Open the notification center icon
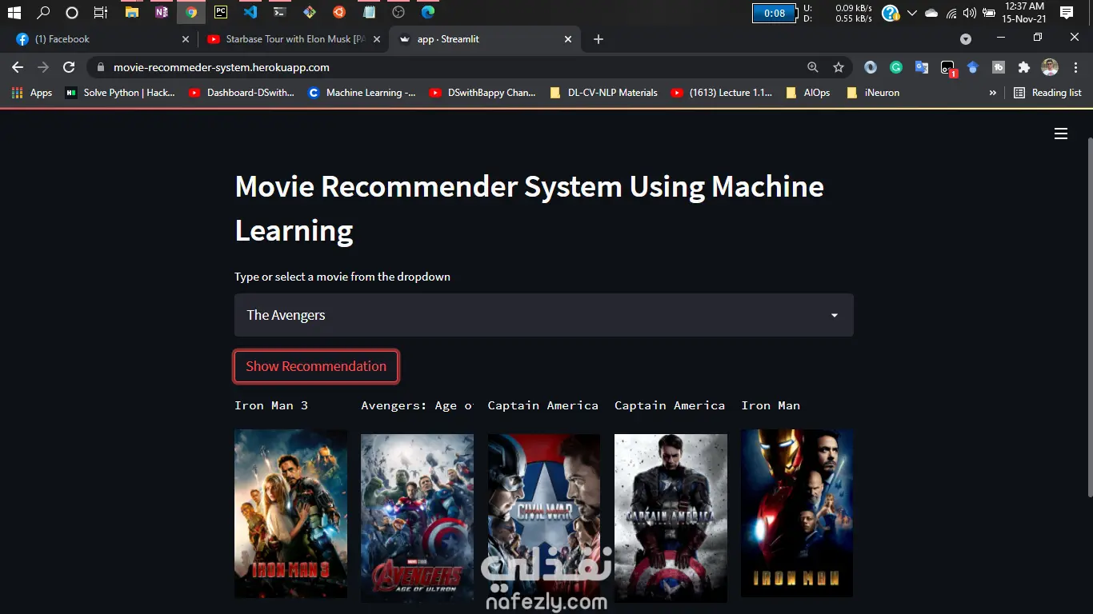This screenshot has height=614, width=1093. pyautogui.click(x=1066, y=13)
